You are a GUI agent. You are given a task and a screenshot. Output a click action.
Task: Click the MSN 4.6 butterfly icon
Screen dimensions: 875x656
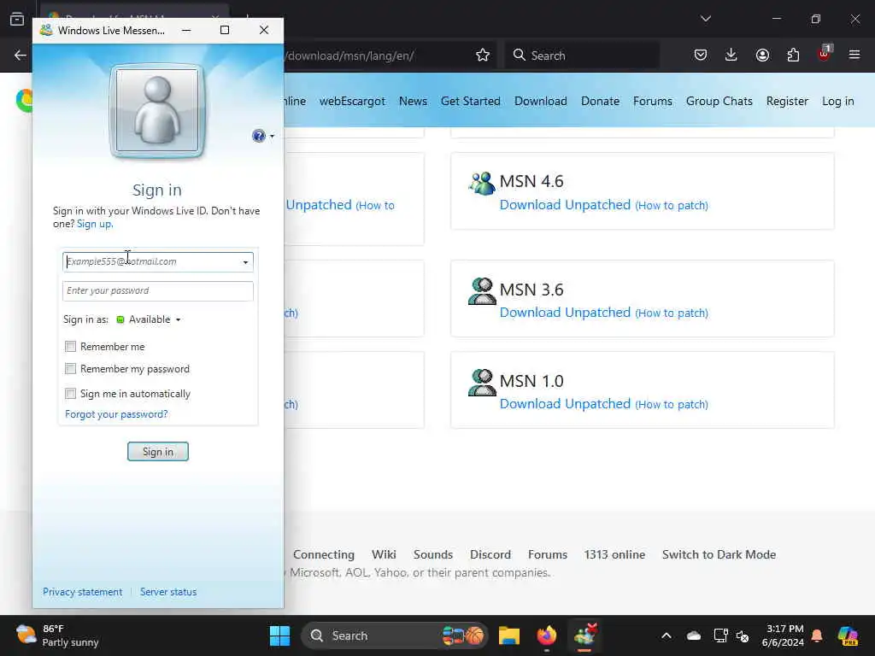(482, 183)
